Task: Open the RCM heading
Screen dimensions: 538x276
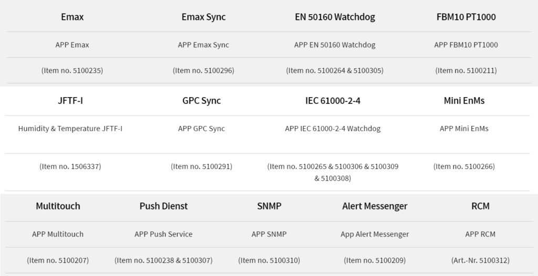Action: pos(480,206)
